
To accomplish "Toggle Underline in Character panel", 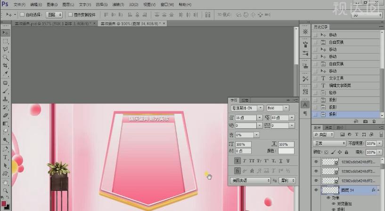I will click(x=281, y=161).
